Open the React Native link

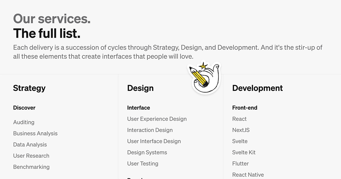coord(248,175)
